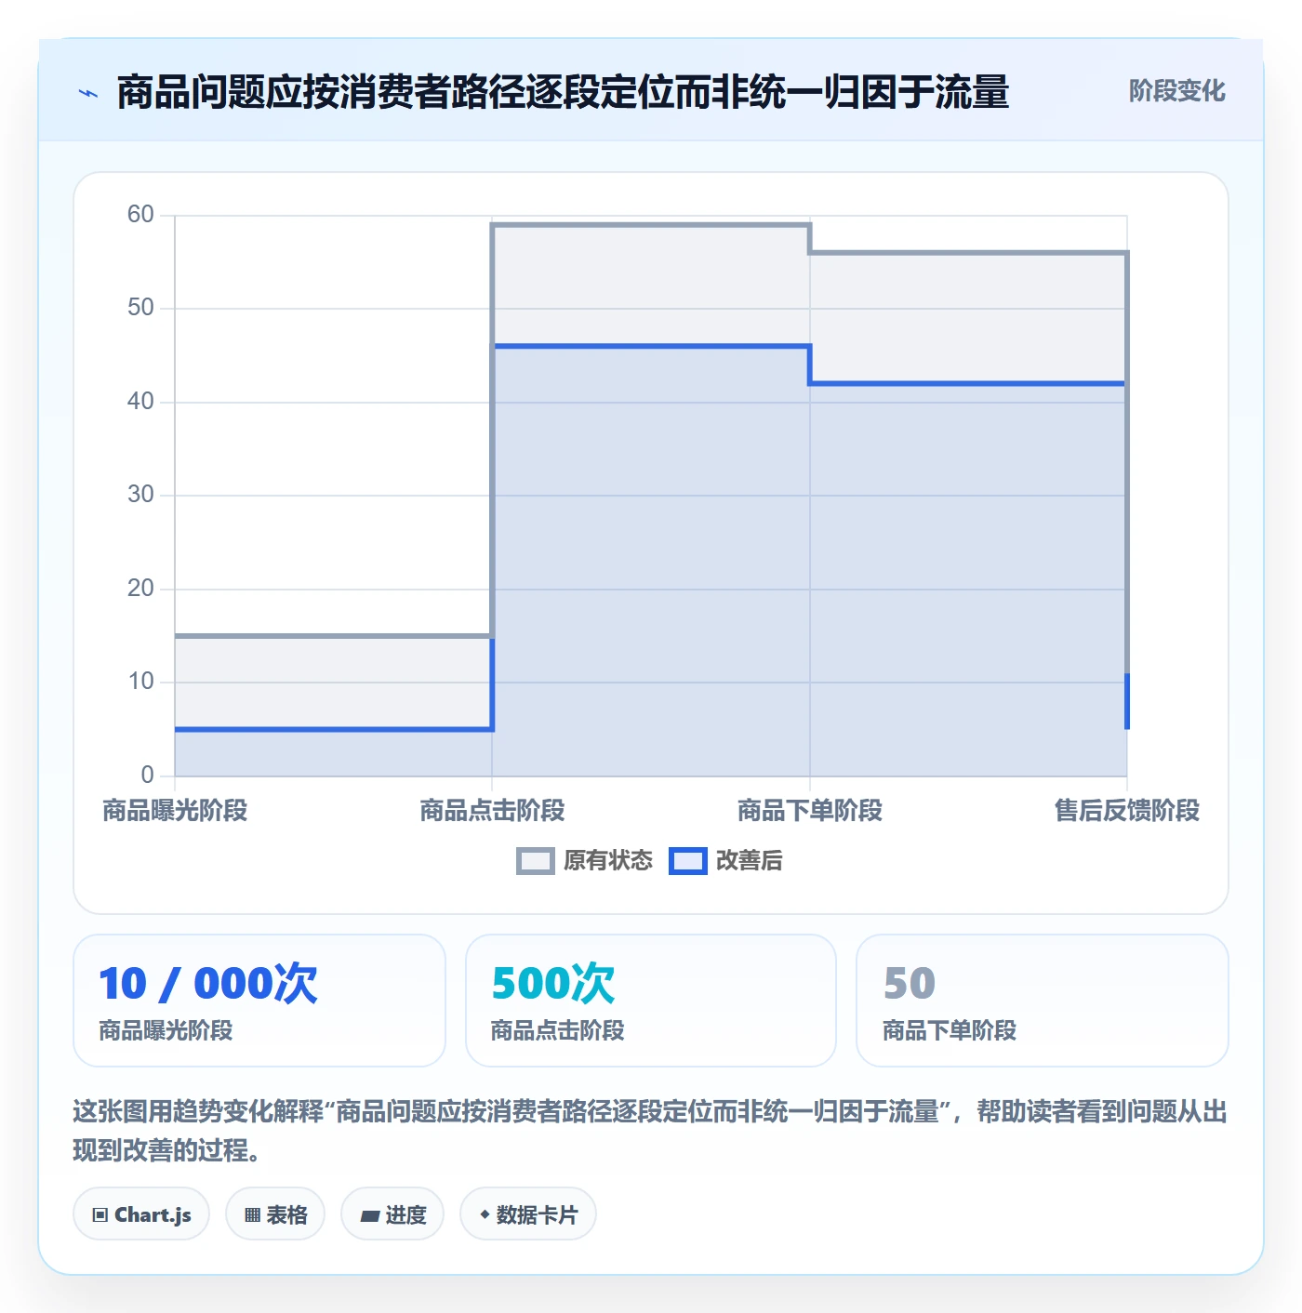This screenshot has height=1313, width=1302.
Task: Click the lightning bolt icon beside the title
Action: coord(88,93)
